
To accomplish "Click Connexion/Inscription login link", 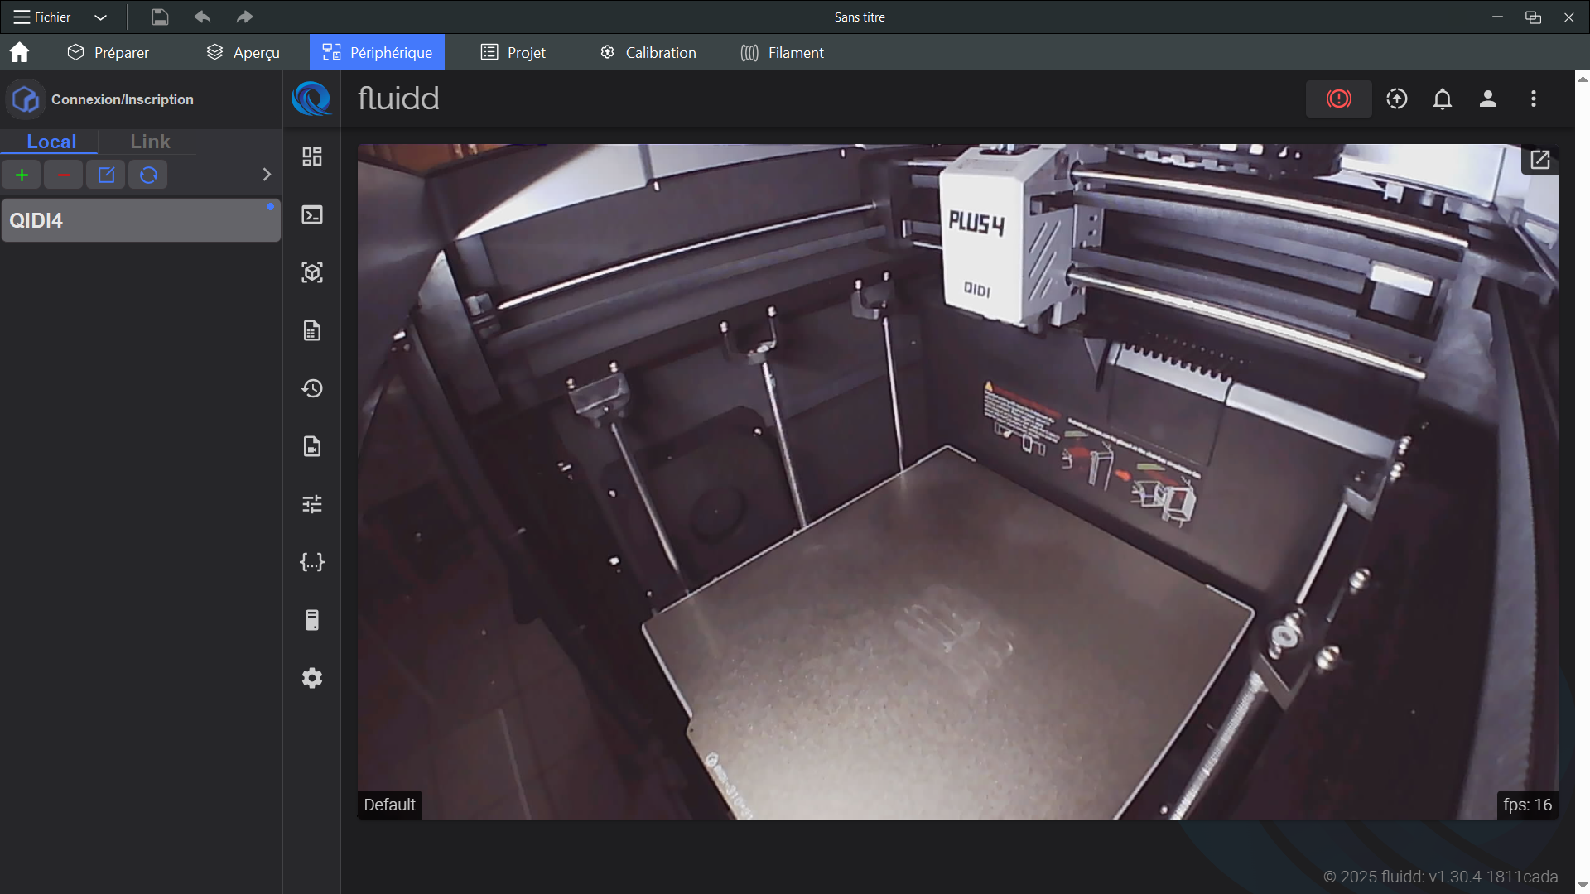I will 122,99.
